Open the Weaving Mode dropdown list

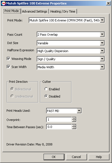click(x=102, y=59)
